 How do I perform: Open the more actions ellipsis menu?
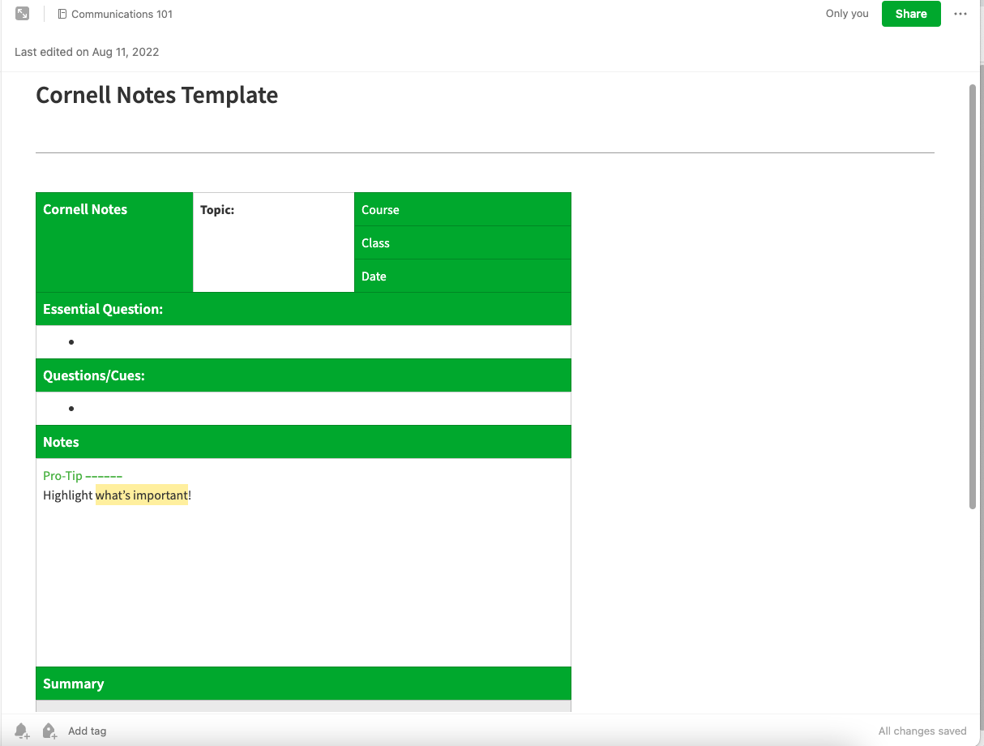[960, 14]
